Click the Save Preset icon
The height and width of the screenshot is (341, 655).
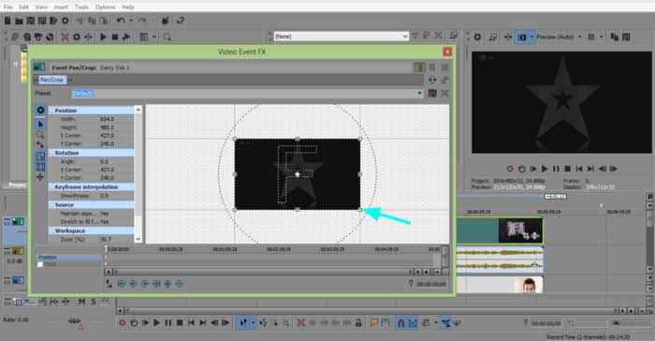pos(432,94)
